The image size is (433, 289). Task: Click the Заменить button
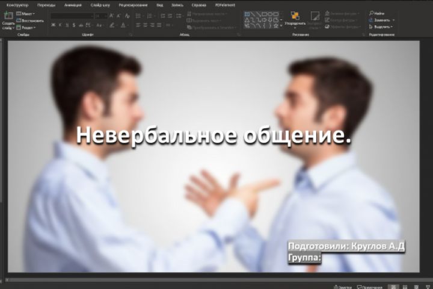point(380,20)
